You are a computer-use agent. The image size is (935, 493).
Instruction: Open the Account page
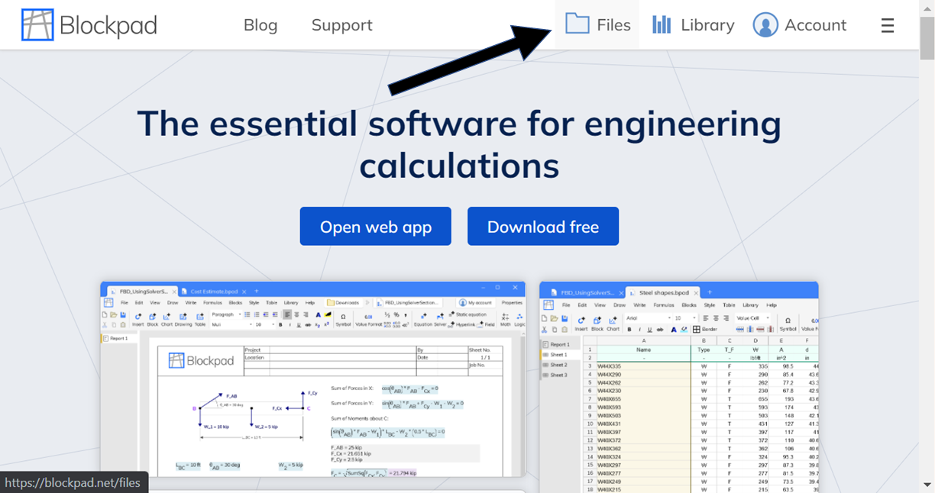799,25
